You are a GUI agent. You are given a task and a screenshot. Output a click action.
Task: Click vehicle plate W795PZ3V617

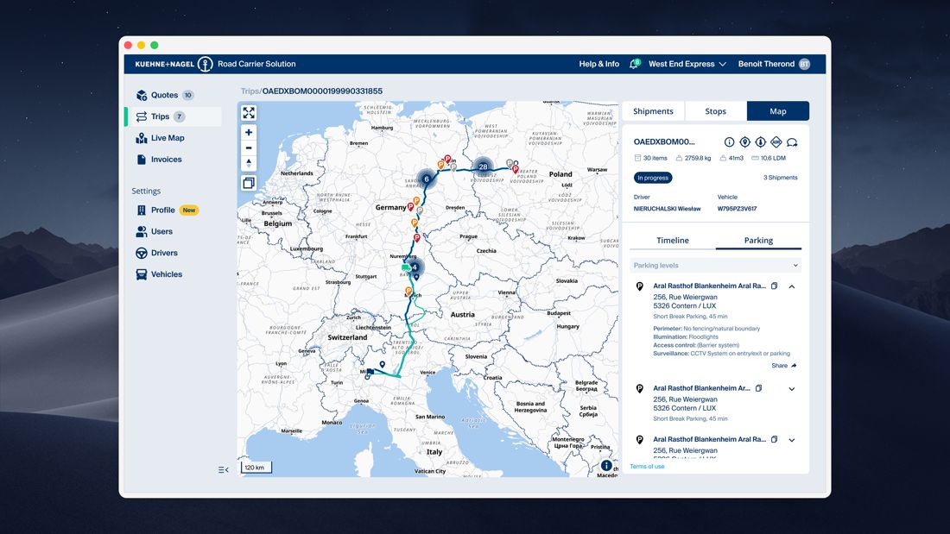click(737, 209)
